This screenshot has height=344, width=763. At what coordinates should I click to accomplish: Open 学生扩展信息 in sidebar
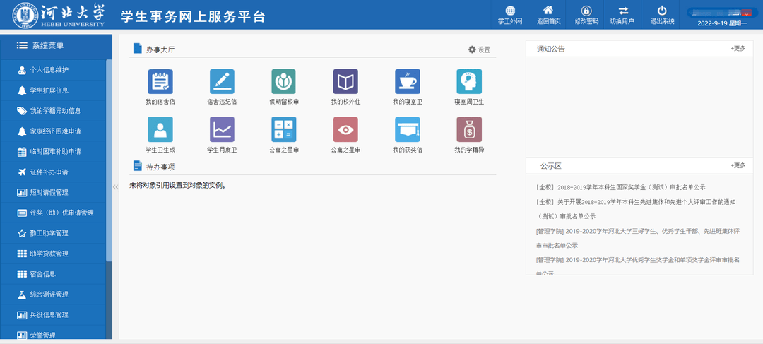(53, 90)
